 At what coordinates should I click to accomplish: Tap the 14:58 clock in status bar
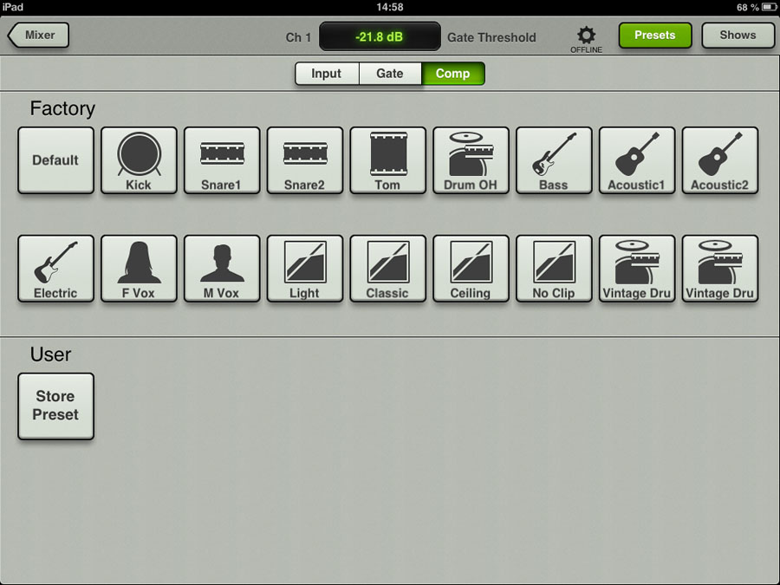click(x=390, y=7)
